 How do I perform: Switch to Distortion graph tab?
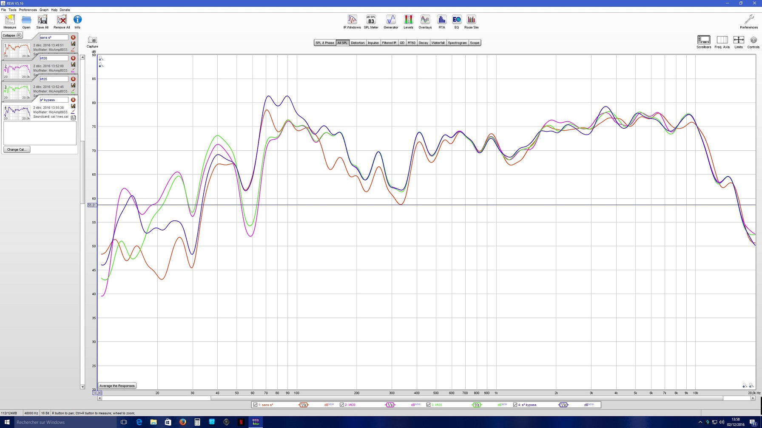[358, 43]
